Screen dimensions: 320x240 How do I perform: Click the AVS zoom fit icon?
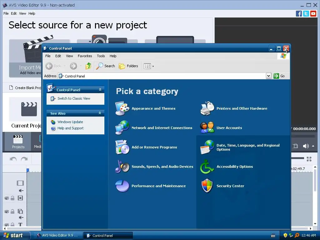click(309, 159)
